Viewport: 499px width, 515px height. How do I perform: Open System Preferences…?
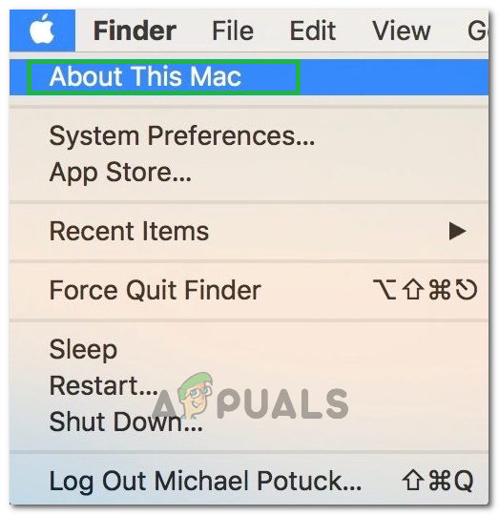(x=249, y=135)
